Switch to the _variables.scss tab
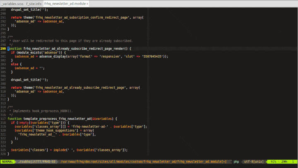298x168 pixels. [12, 3]
